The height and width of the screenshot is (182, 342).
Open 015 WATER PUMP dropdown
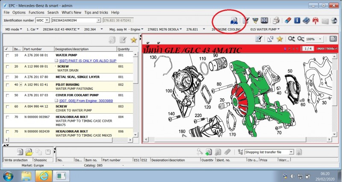coord(265,29)
